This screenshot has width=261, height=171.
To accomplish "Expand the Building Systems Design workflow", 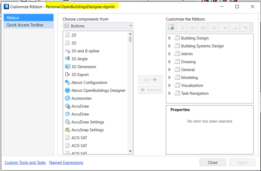I will pos(170,46).
